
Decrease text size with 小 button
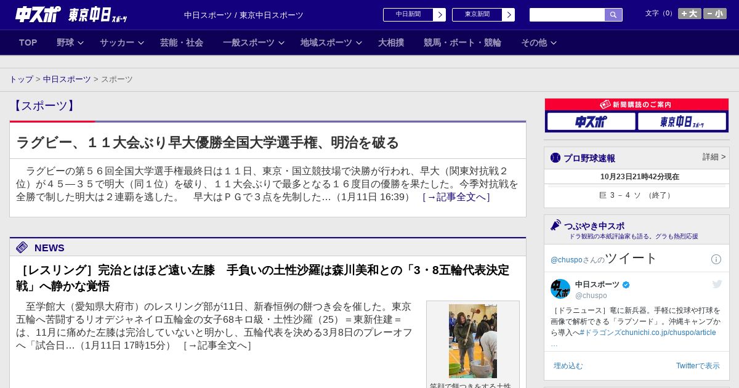[x=715, y=14]
